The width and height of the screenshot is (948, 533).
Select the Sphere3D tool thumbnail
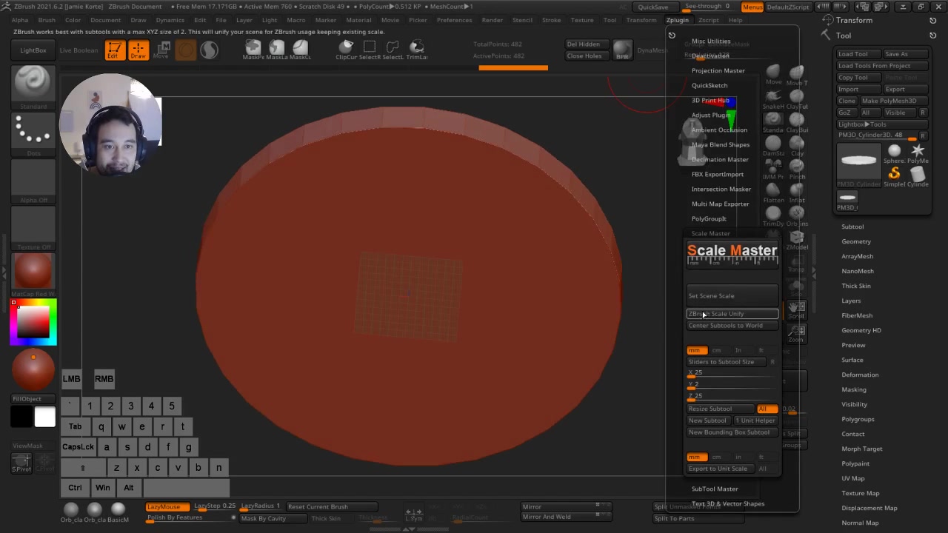894,150
